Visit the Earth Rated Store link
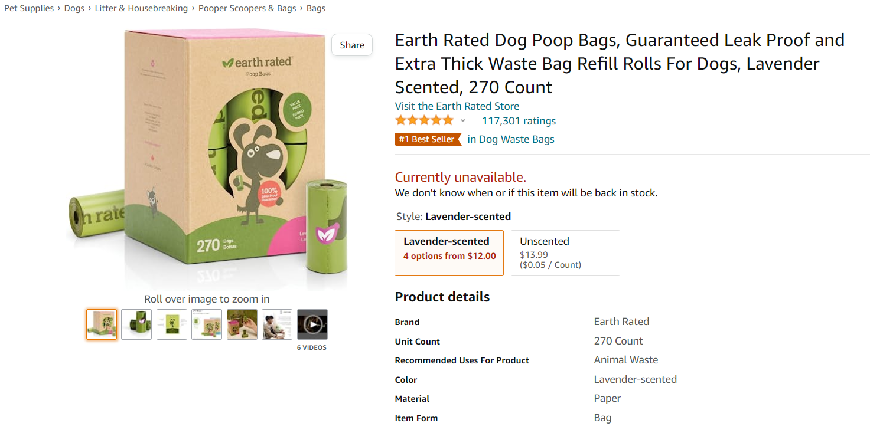 (457, 106)
